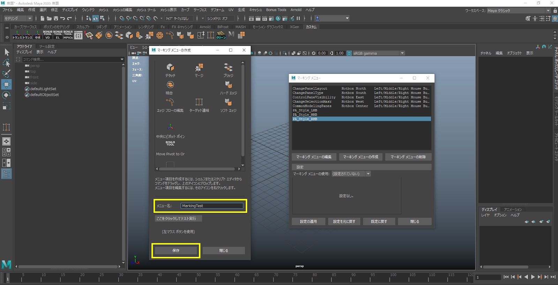Screen dimensions: 558x285
Task: Select defaultLightSet in the Outliner
Action: click(x=43, y=89)
